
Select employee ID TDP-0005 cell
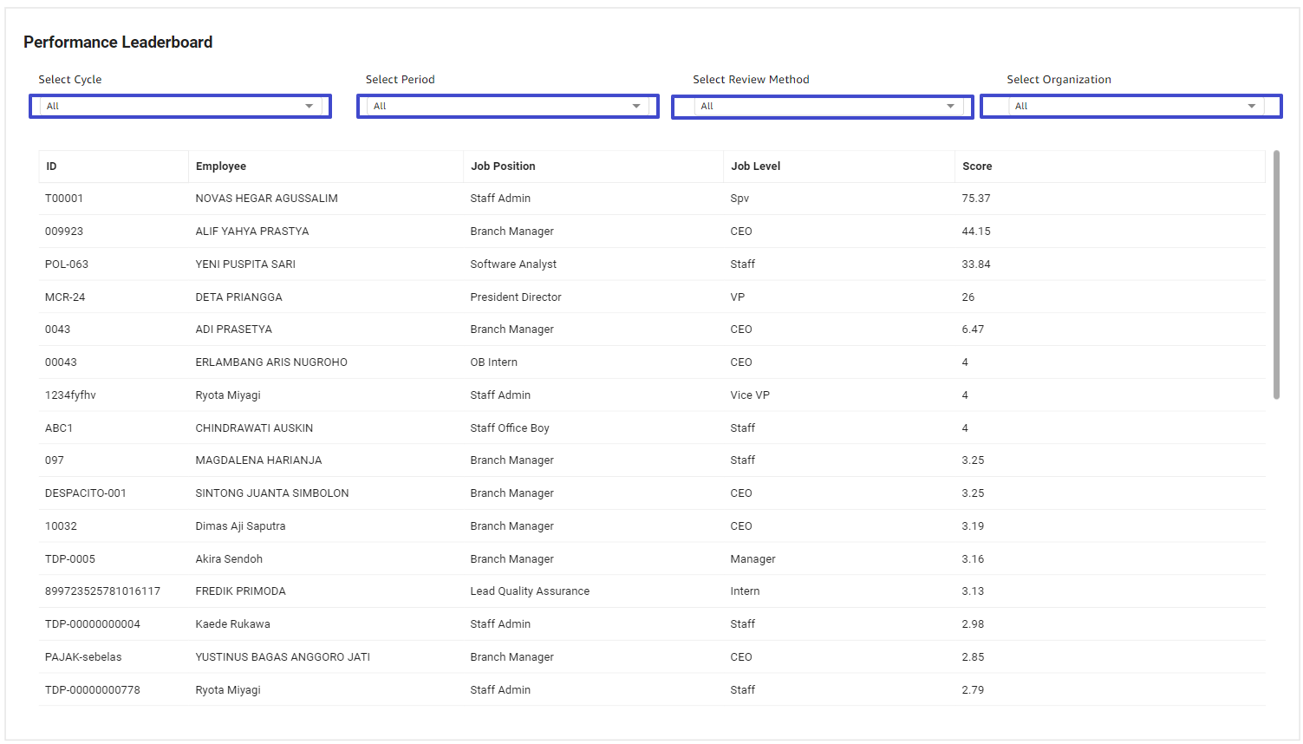coord(114,559)
